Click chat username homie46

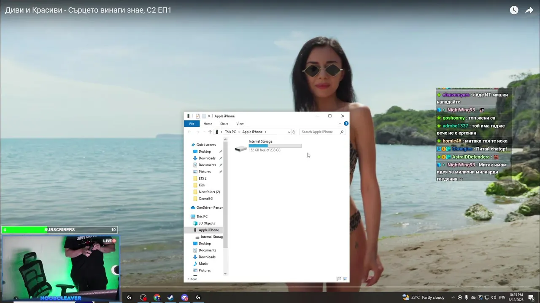pyautogui.click(x=452, y=141)
